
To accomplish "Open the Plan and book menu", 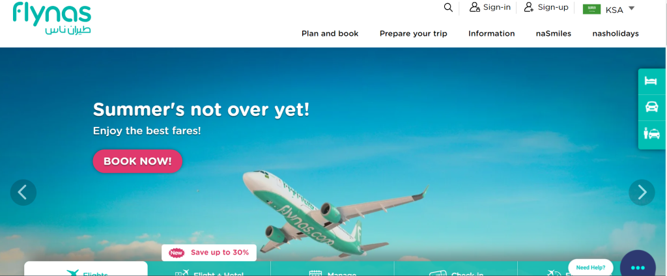I will 330,34.
